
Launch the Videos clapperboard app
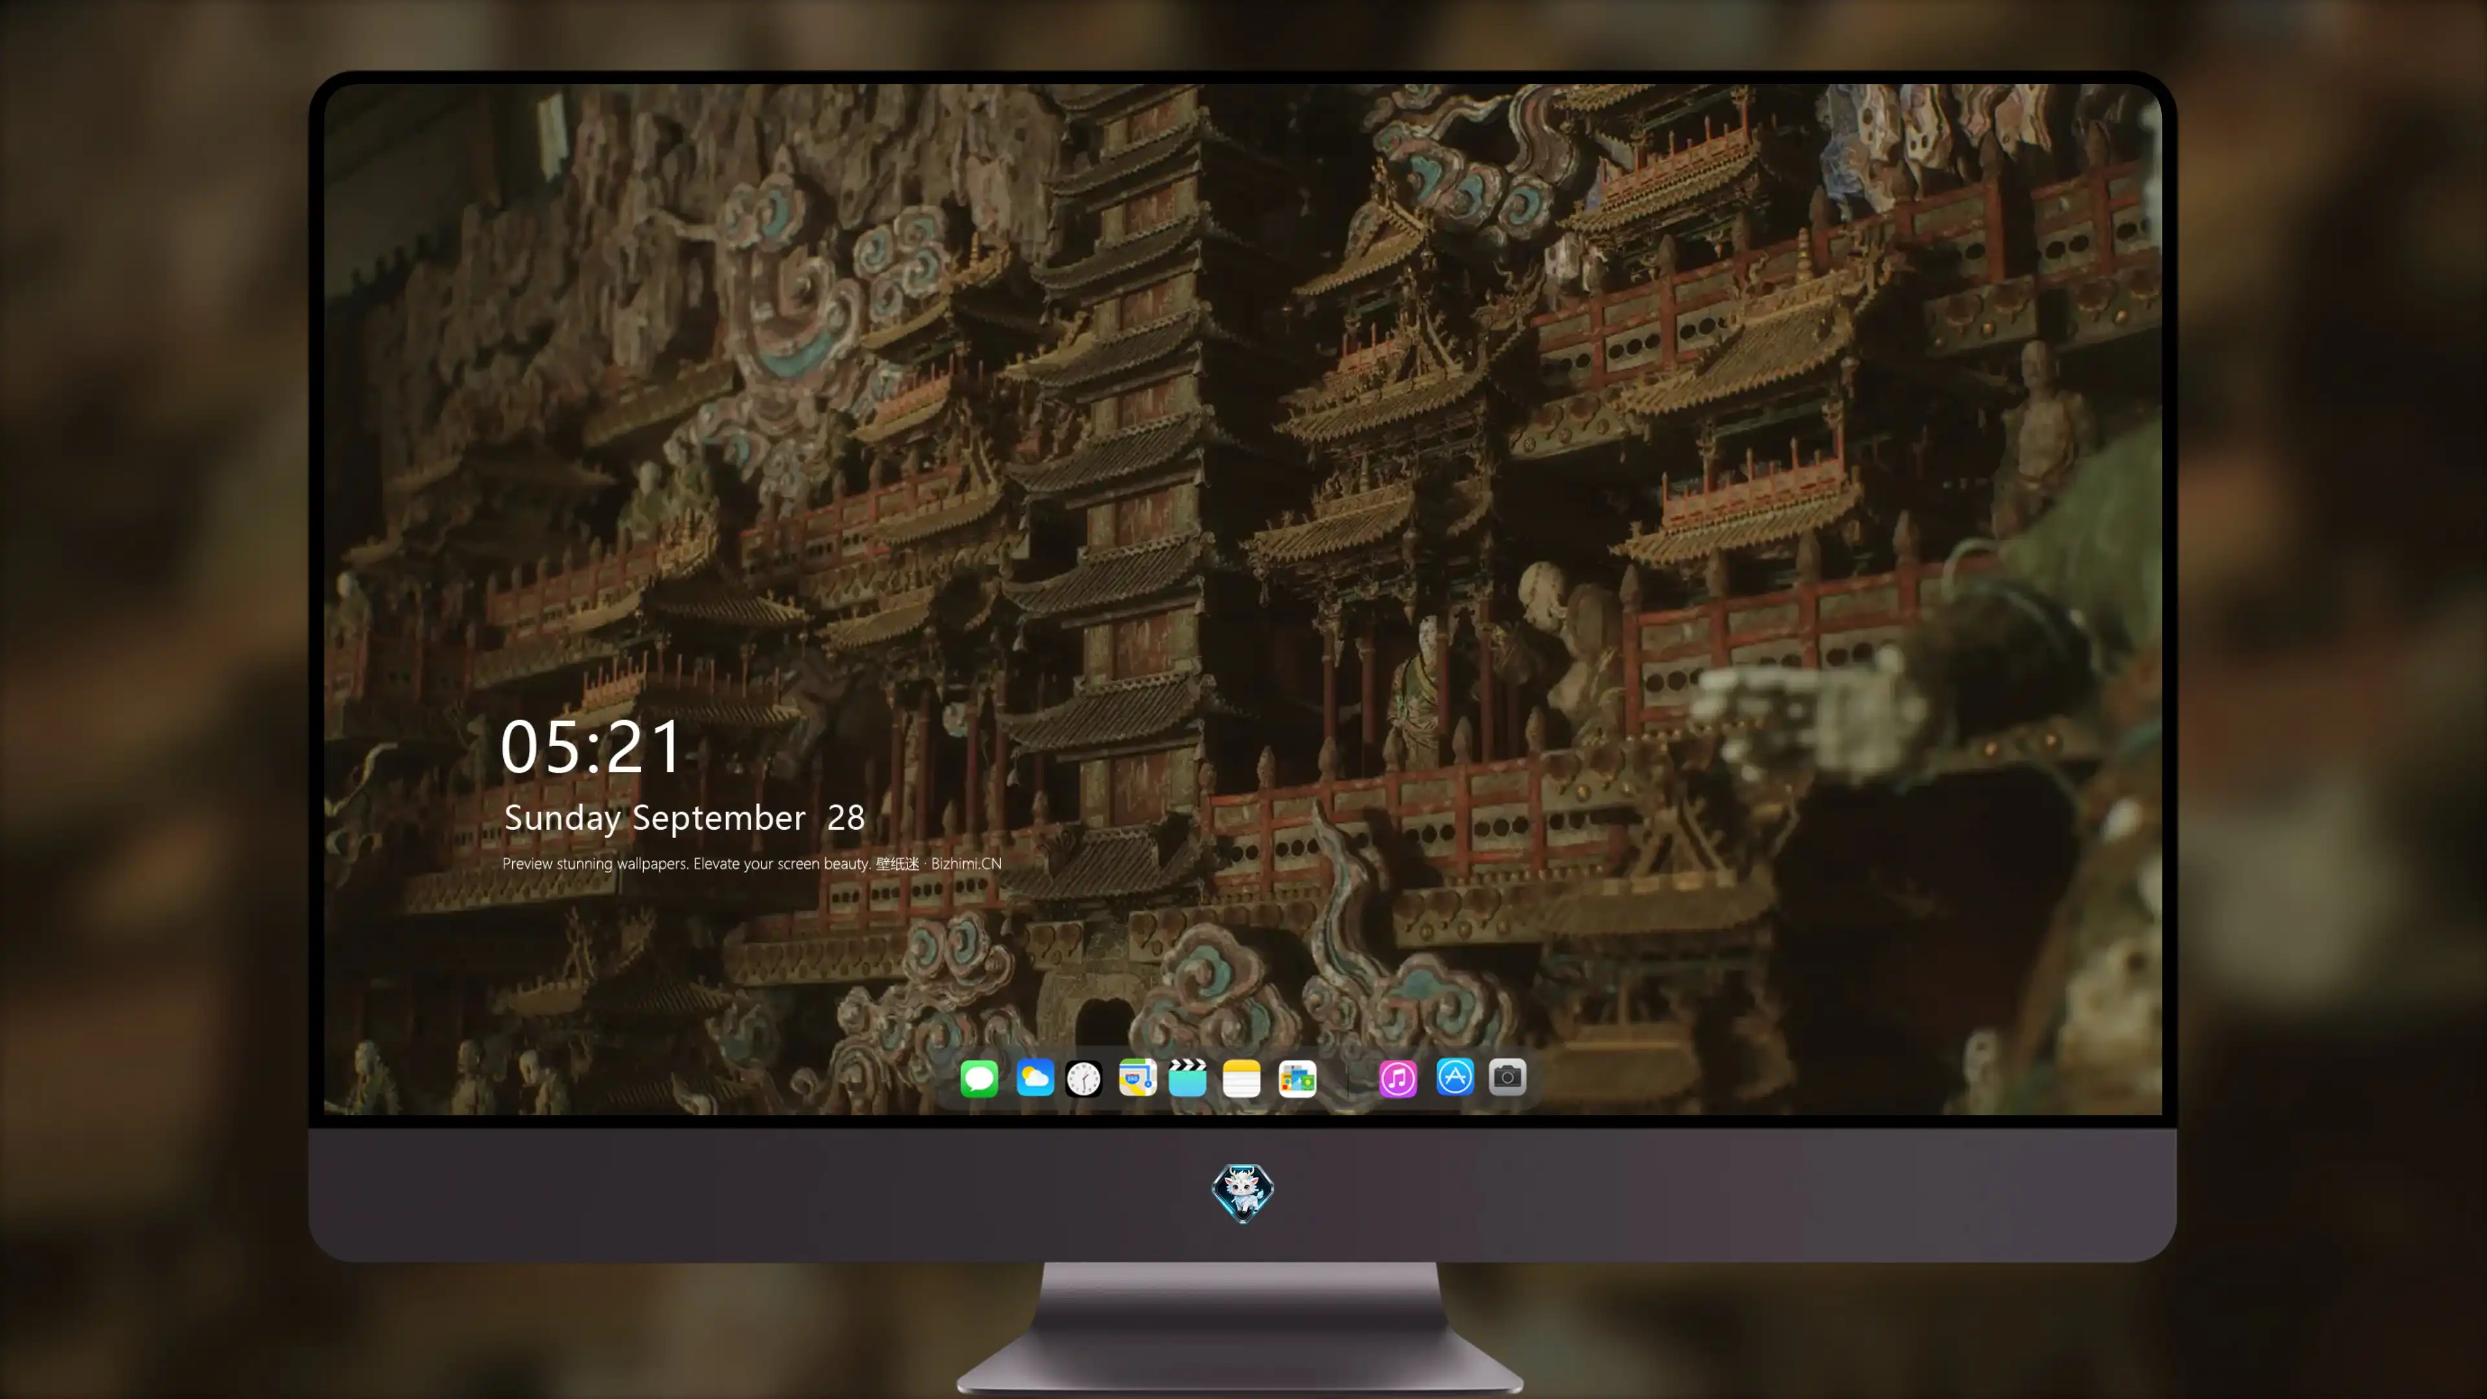[1188, 1078]
